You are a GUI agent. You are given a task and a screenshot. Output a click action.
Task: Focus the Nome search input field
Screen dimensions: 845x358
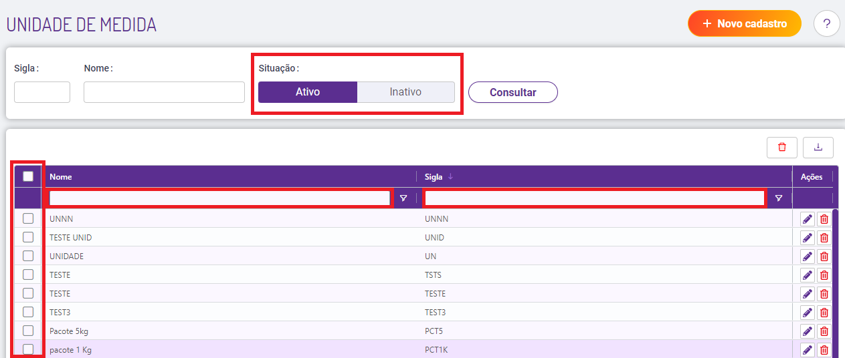pyautogui.click(x=164, y=92)
